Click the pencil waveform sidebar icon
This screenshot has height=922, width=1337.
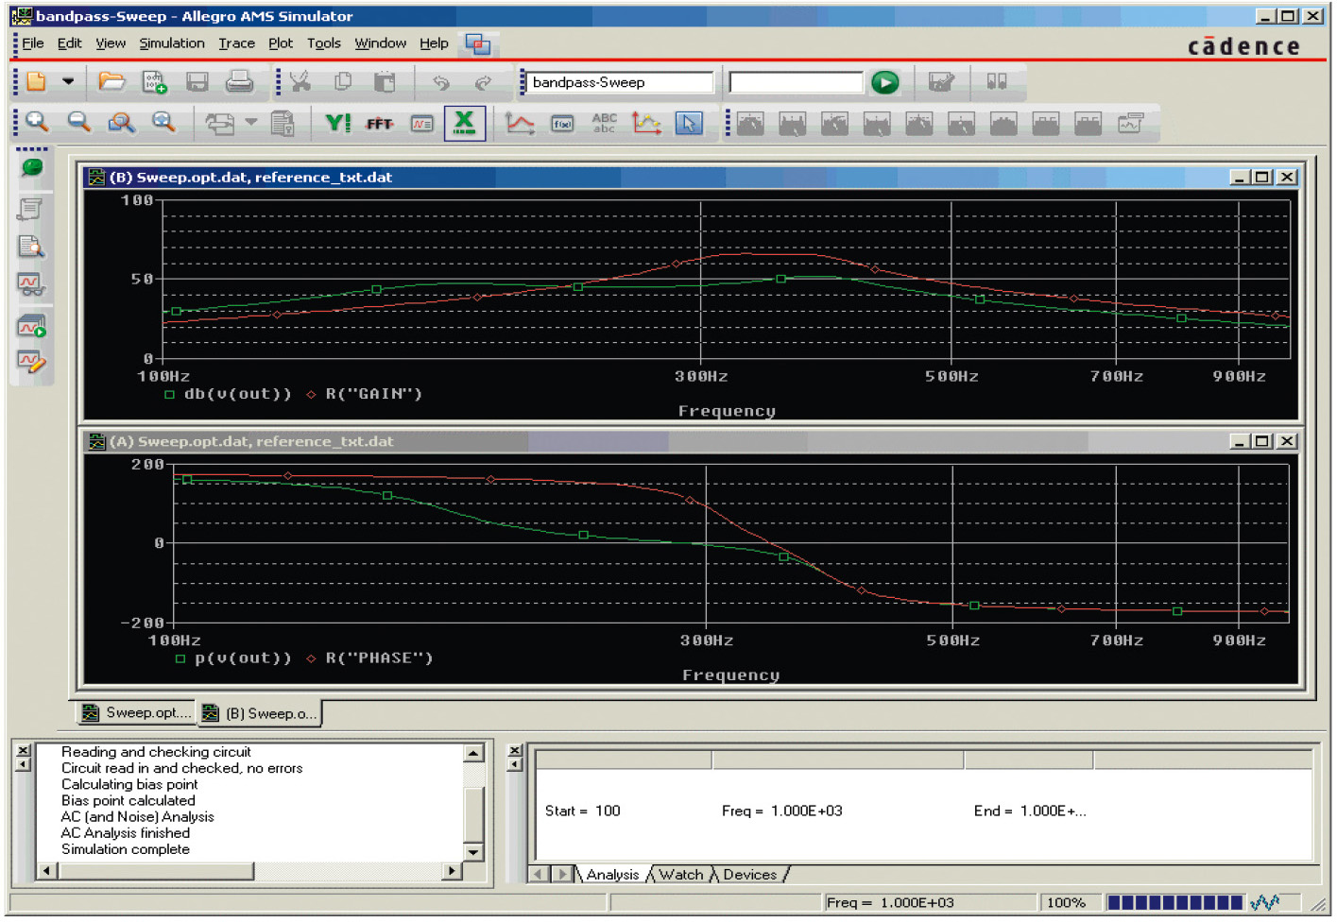pyautogui.click(x=31, y=363)
